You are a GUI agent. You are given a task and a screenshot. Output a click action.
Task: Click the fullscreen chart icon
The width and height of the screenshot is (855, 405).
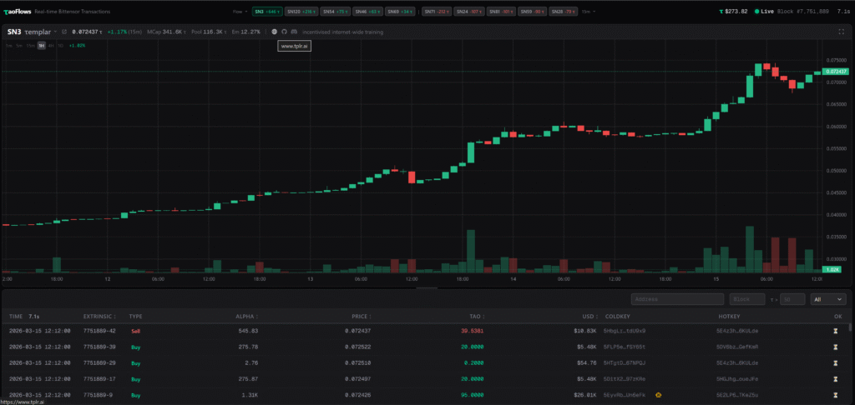point(840,32)
